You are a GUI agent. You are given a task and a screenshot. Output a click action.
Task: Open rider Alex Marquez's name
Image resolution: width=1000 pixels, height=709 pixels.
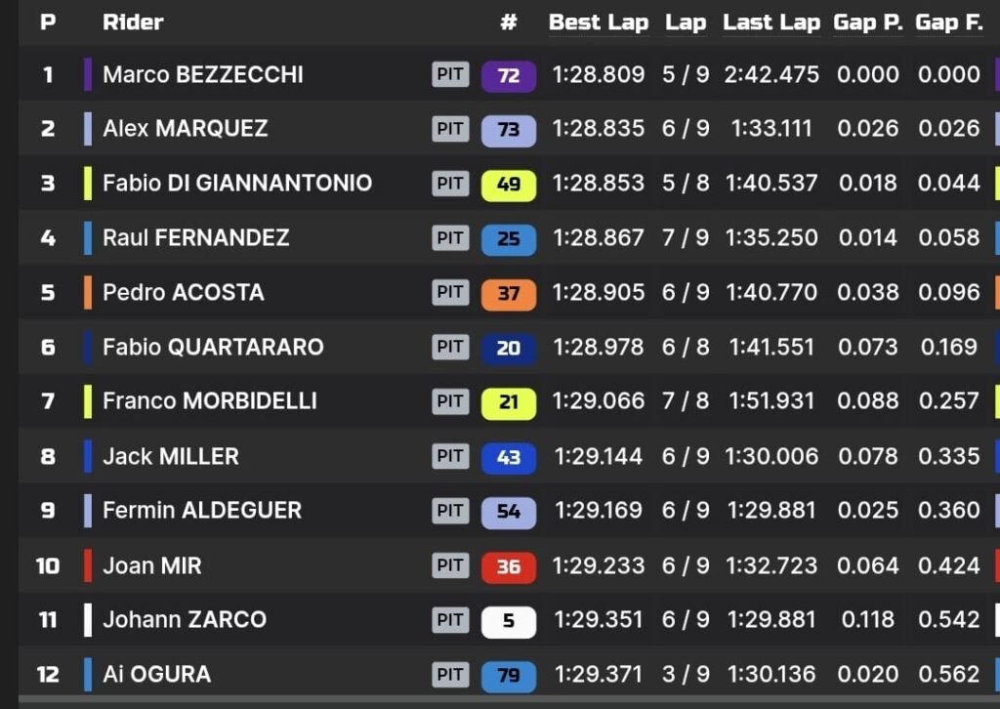(185, 128)
